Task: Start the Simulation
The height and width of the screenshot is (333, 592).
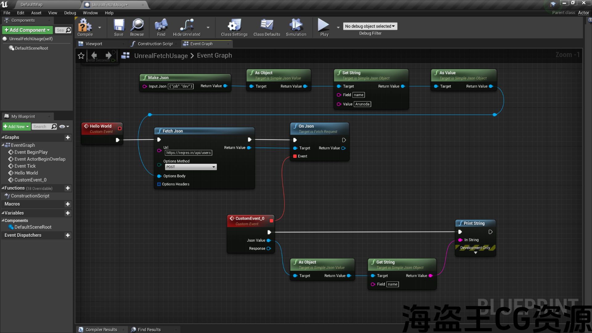Action: (x=296, y=25)
